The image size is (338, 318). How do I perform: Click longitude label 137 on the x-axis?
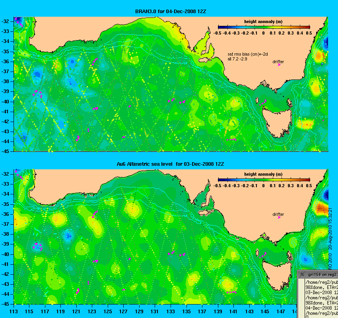[x=202, y=312]
